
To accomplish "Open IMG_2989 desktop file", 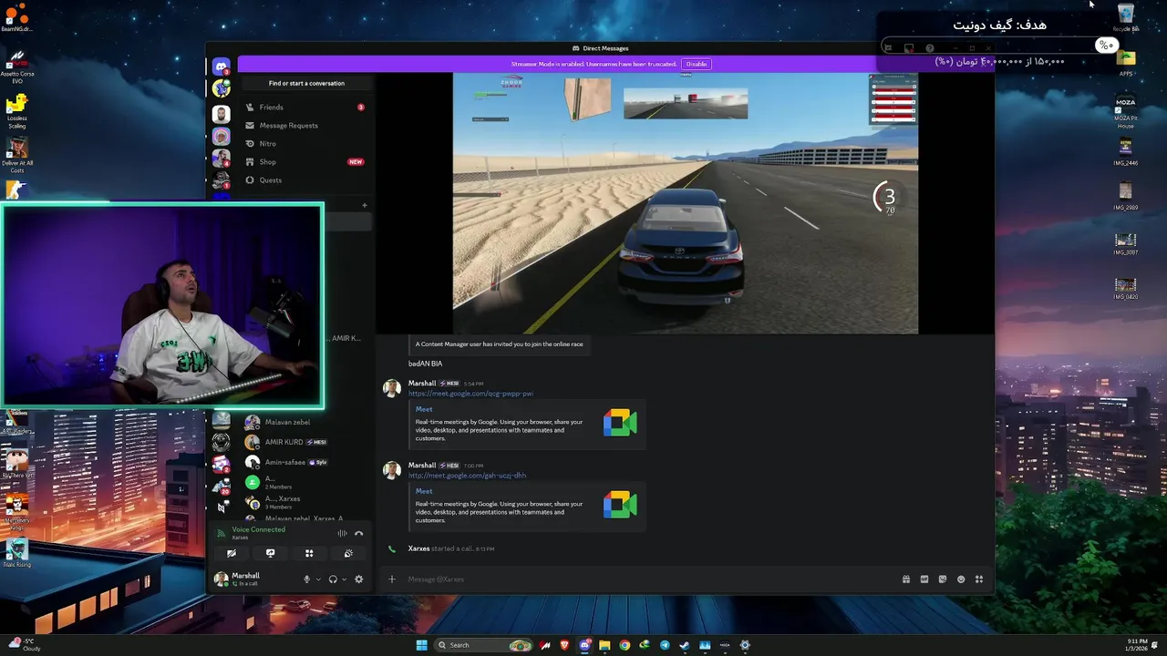I will click(x=1126, y=197).
